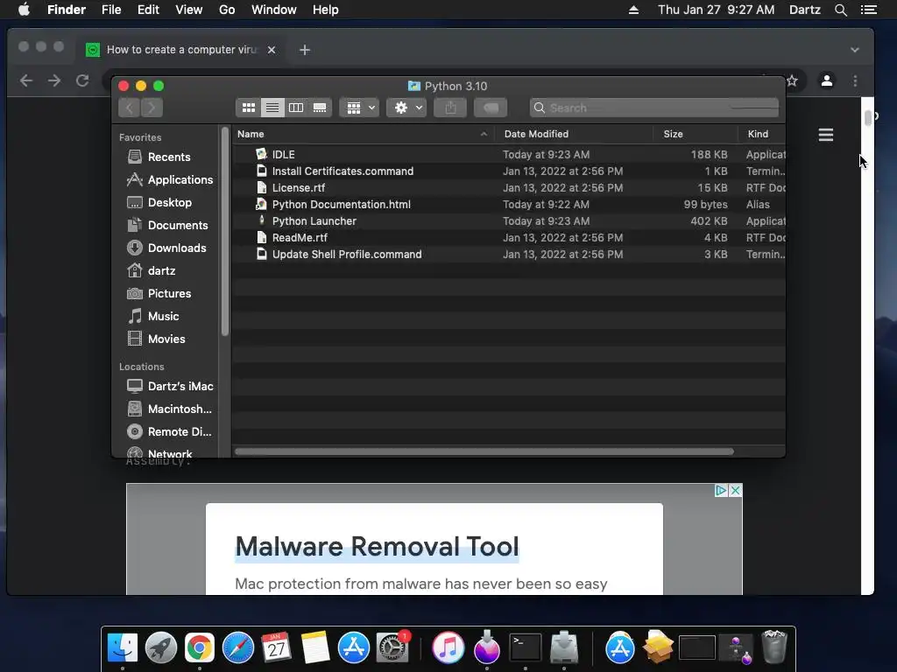Click the eject icon in menu bar
This screenshot has height=672, width=897.
pyautogui.click(x=633, y=10)
